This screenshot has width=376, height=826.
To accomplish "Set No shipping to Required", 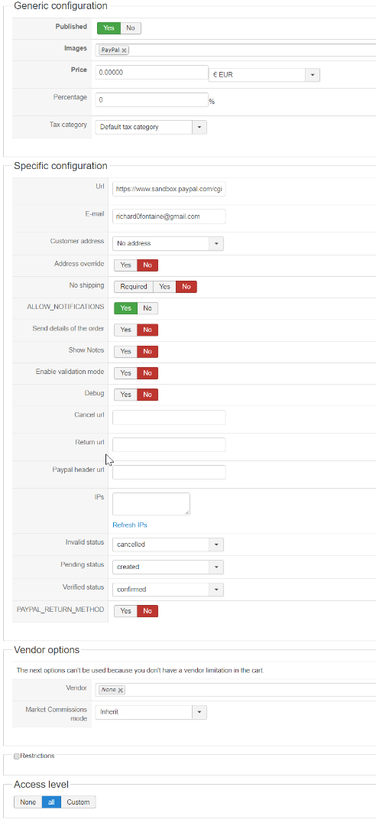I will pyautogui.click(x=133, y=287).
